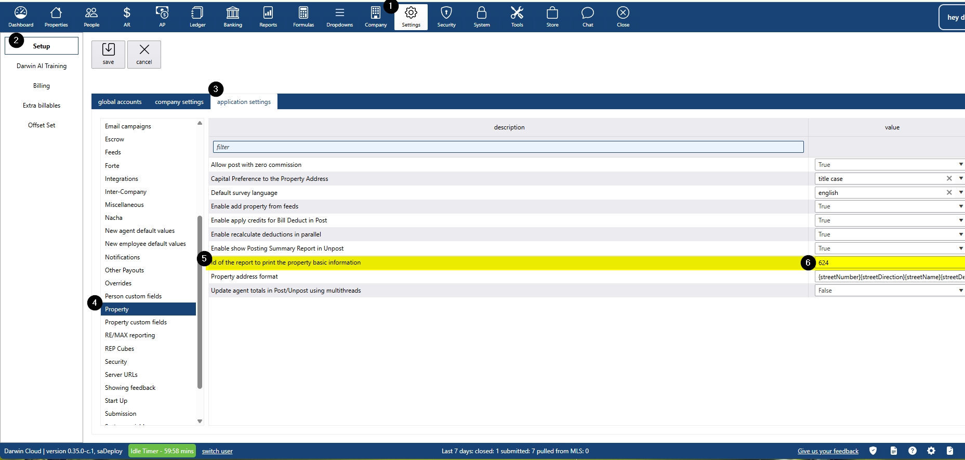
Task: Open the System lock icon
Action: [x=482, y=17]
